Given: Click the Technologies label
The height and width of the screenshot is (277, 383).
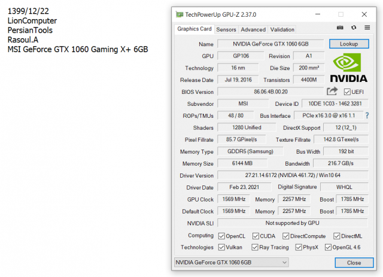Looking at the screenshot, I should pos(197,248).
